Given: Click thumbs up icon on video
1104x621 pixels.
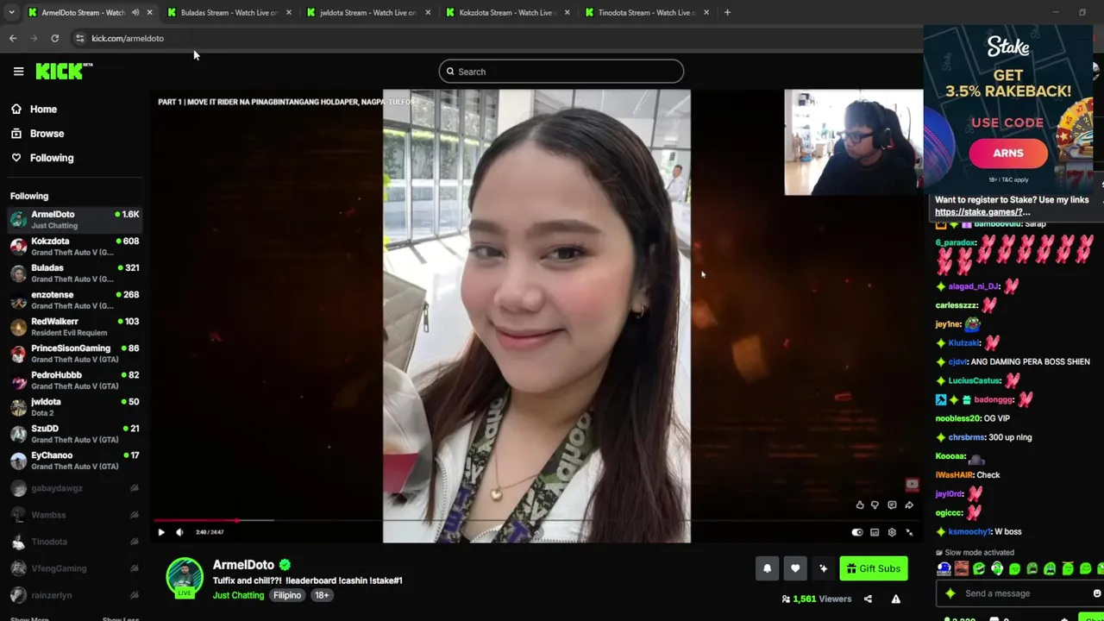Looking at the screenshot, I should [860, 505].
